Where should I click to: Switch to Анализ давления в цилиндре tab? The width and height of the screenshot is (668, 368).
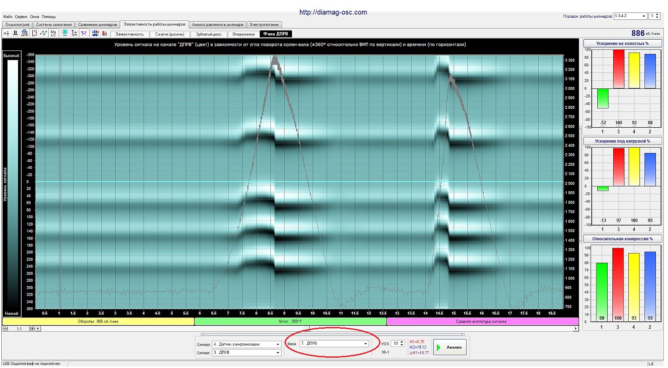click(218, 25)
